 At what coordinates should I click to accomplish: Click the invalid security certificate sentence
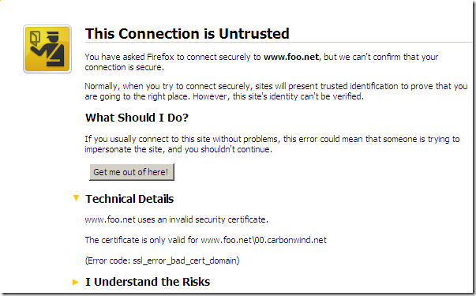176,219
